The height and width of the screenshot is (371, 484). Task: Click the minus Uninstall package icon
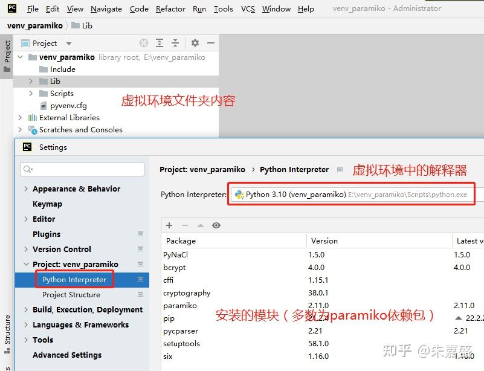point(185,225)
